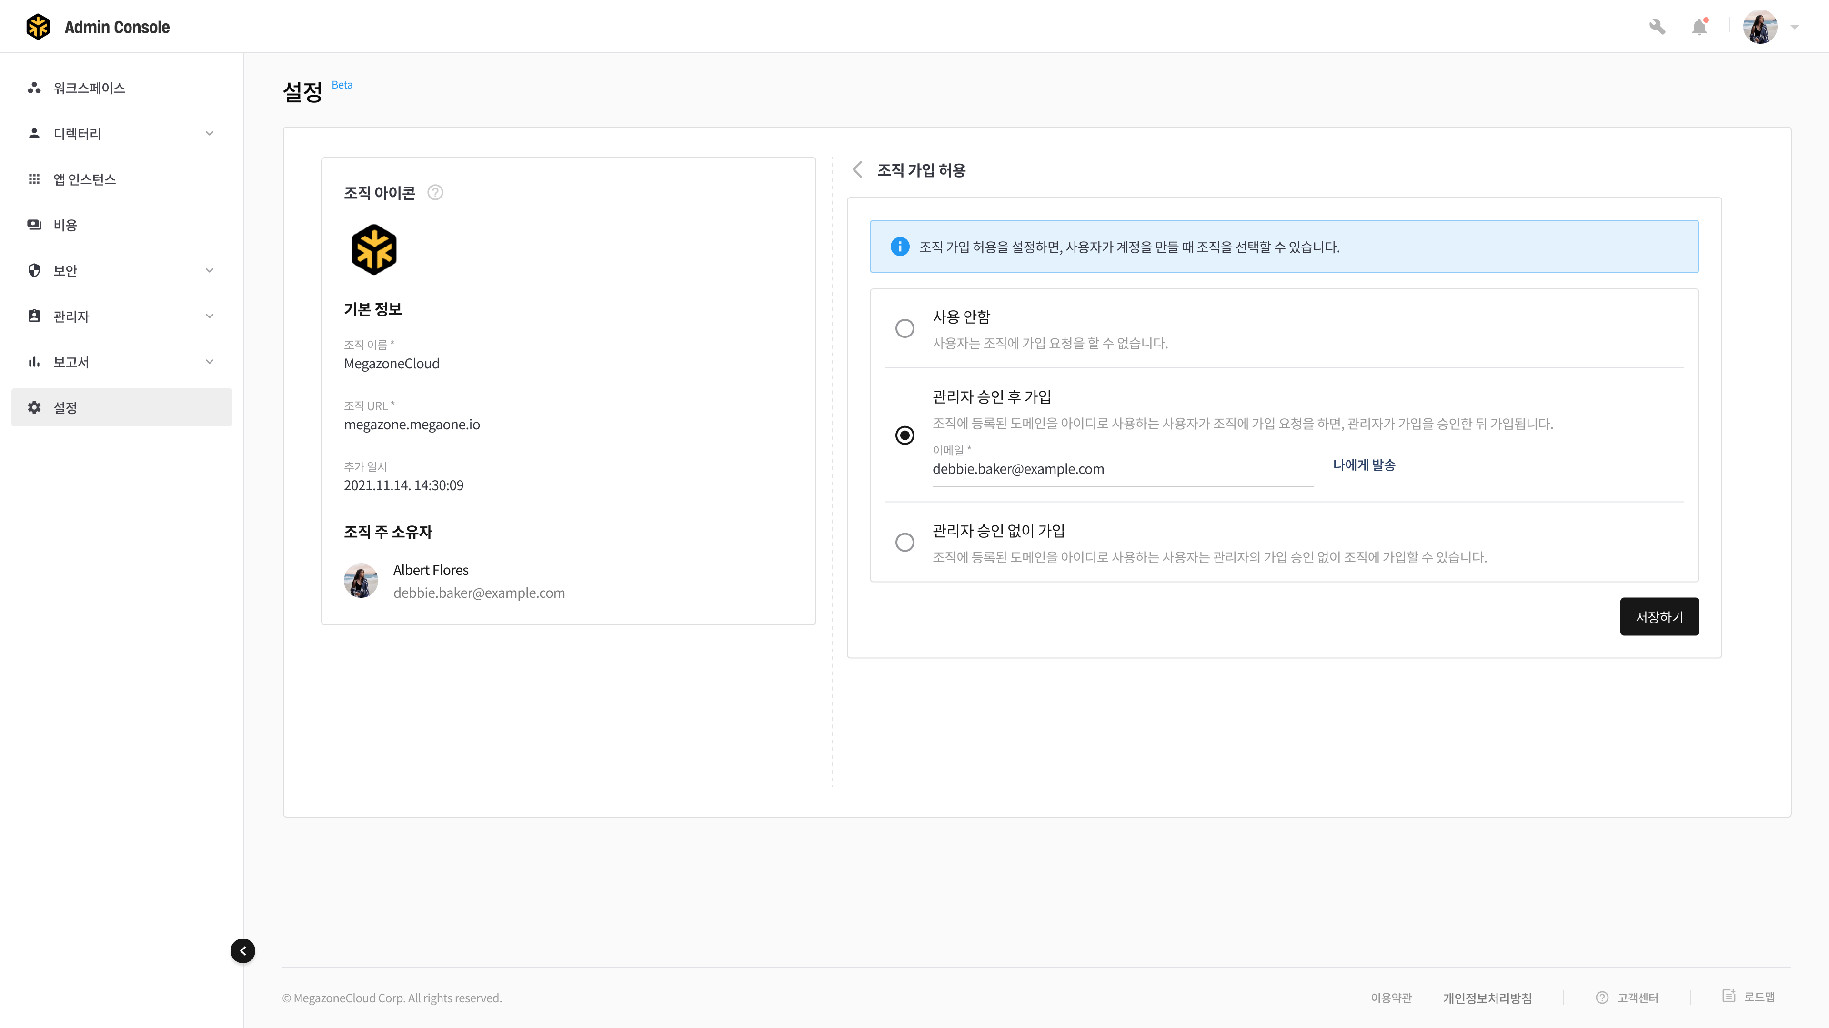Click owner email debbie.baker@example.com in the 조직 주 소유자 section
This screenshot has height=1028, width=1829.
point(479,593)
